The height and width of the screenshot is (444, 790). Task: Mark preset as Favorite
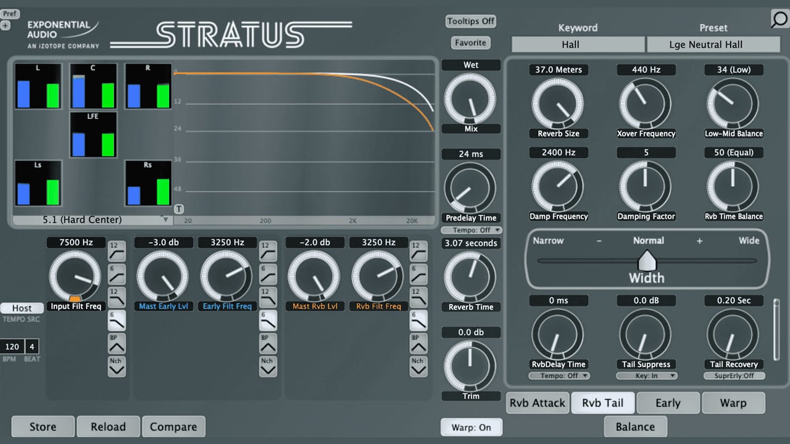471,43
